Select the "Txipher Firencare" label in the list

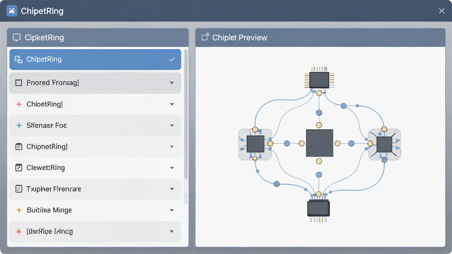pyautogui.click(x=54, y=189)
